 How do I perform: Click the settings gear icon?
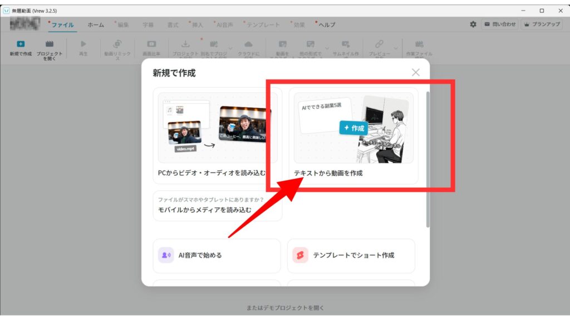473,24
